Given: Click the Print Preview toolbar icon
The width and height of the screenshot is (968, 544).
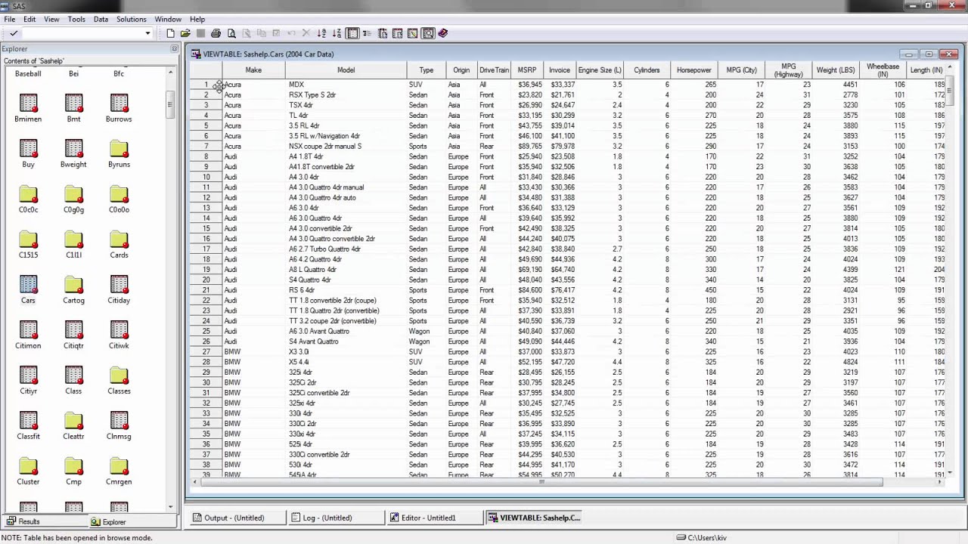Looking at the screenshot, I should [231, 33].
